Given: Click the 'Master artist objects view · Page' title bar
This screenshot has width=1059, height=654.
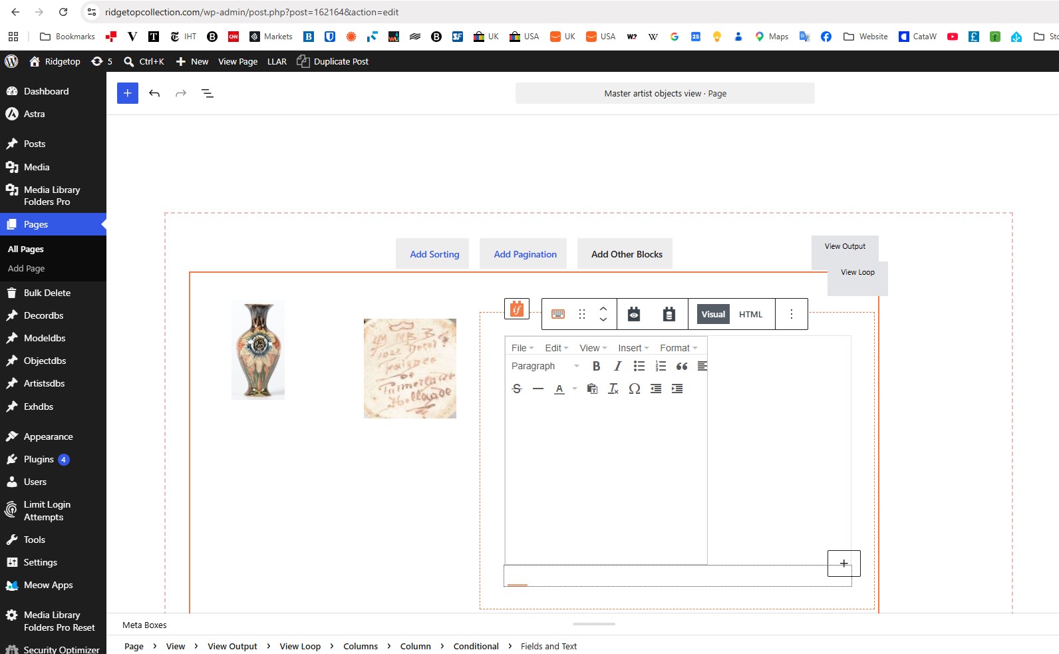Looking at the screenshot, I should tap(665, 93).
